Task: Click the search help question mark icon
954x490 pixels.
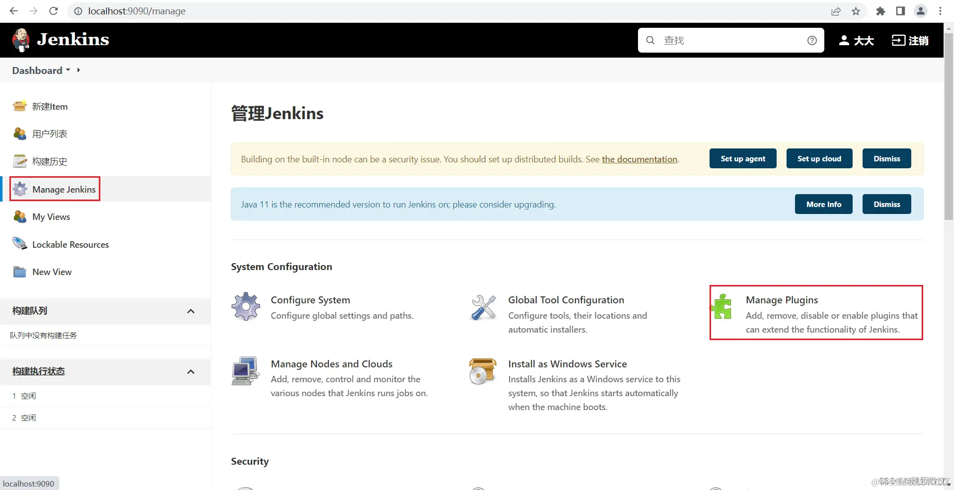Action: [x=812, y=41]
